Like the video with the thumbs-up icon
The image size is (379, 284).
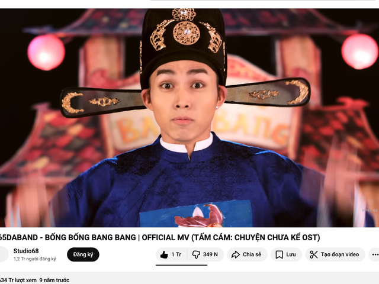tap(164, 254)
